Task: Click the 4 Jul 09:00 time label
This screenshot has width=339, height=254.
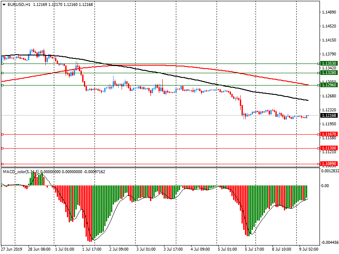Action: click(200, 249)
